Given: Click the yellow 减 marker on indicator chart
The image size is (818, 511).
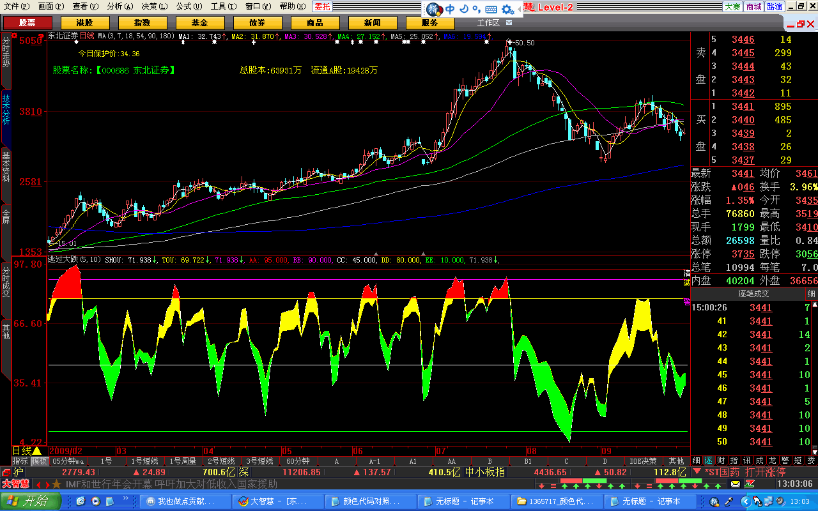Looking at the screenshot, I should (686, 282).
